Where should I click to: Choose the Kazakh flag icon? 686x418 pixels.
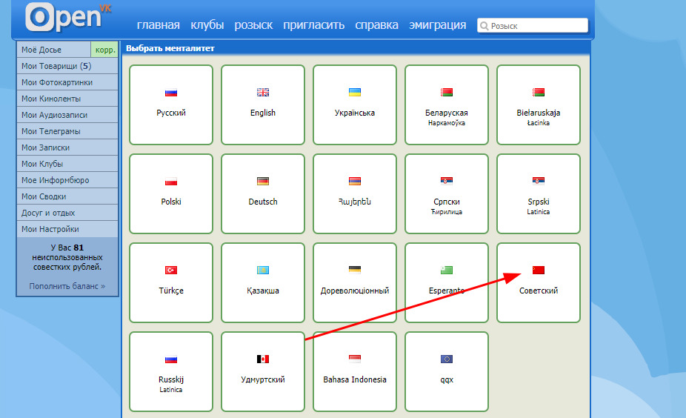pyautogui.click(x=263, y=270)
